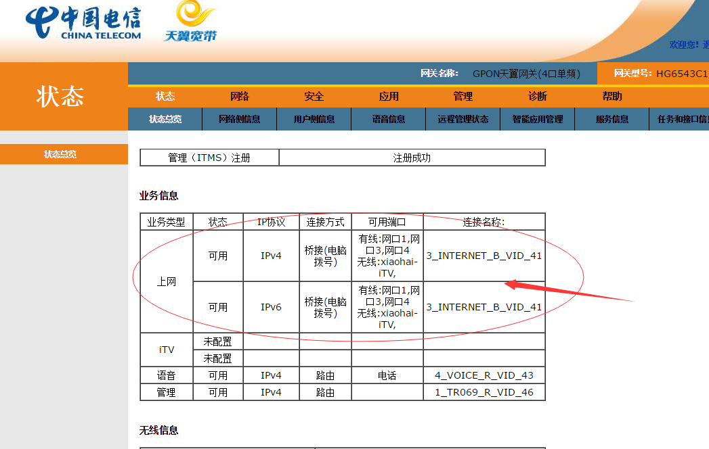Click the 3_INTERNET_B_VID_41 IPv4 connection name
Viewport: 709px width, 449px height.
[484, 256]
